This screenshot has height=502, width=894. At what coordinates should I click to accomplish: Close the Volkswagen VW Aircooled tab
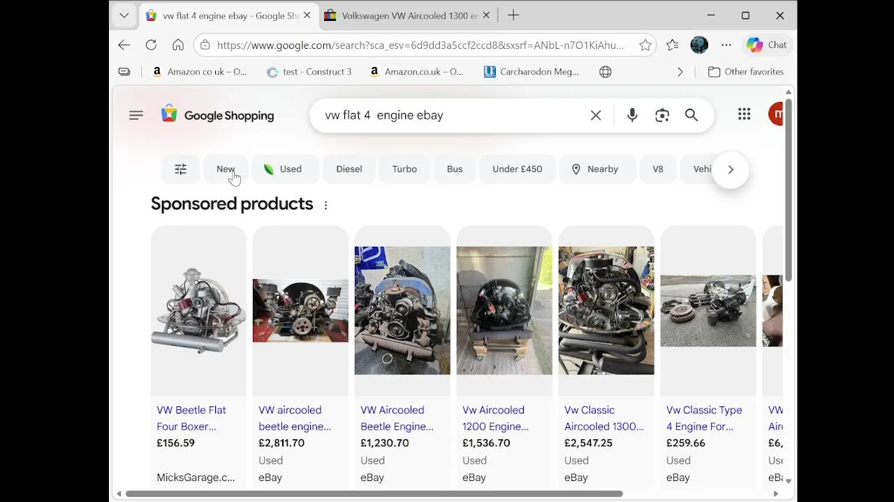pyautogui.click(x=486, y=15)
